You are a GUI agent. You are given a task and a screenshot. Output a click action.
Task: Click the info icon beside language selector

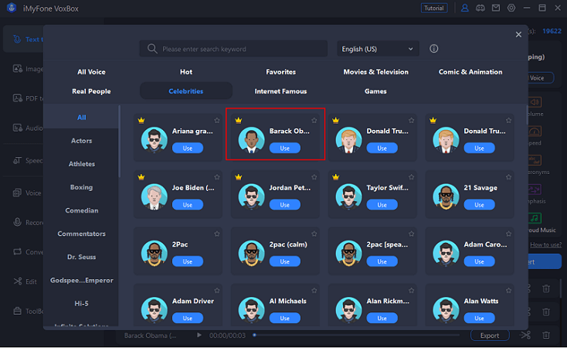tap(433, 49)
